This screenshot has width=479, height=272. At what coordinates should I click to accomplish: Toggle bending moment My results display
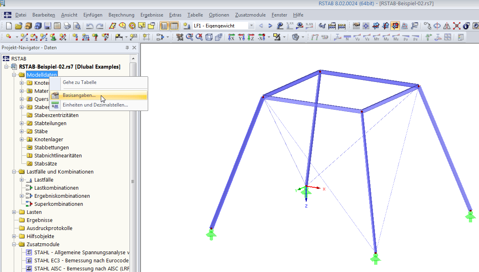[x=386, y=37]
